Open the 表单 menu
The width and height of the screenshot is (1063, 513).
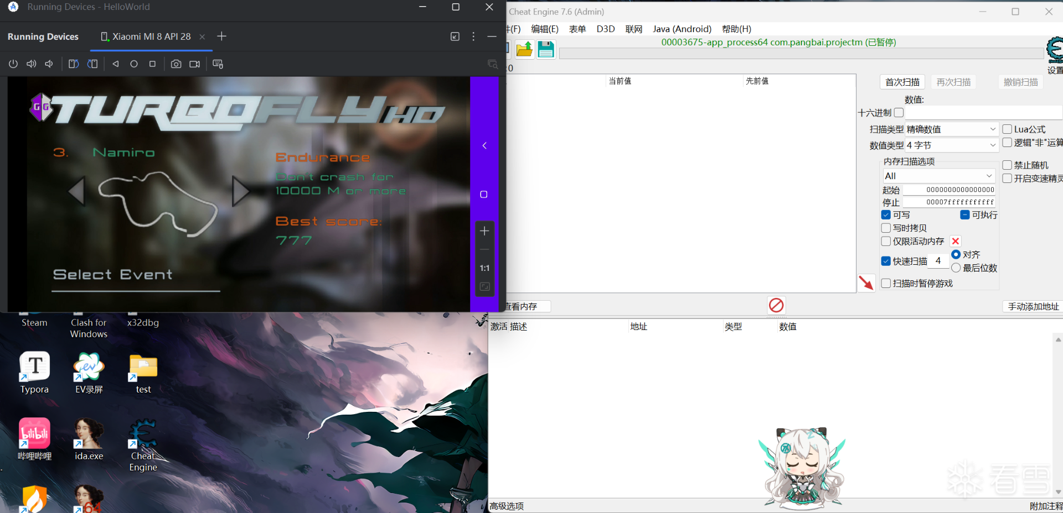click(577, 29)
